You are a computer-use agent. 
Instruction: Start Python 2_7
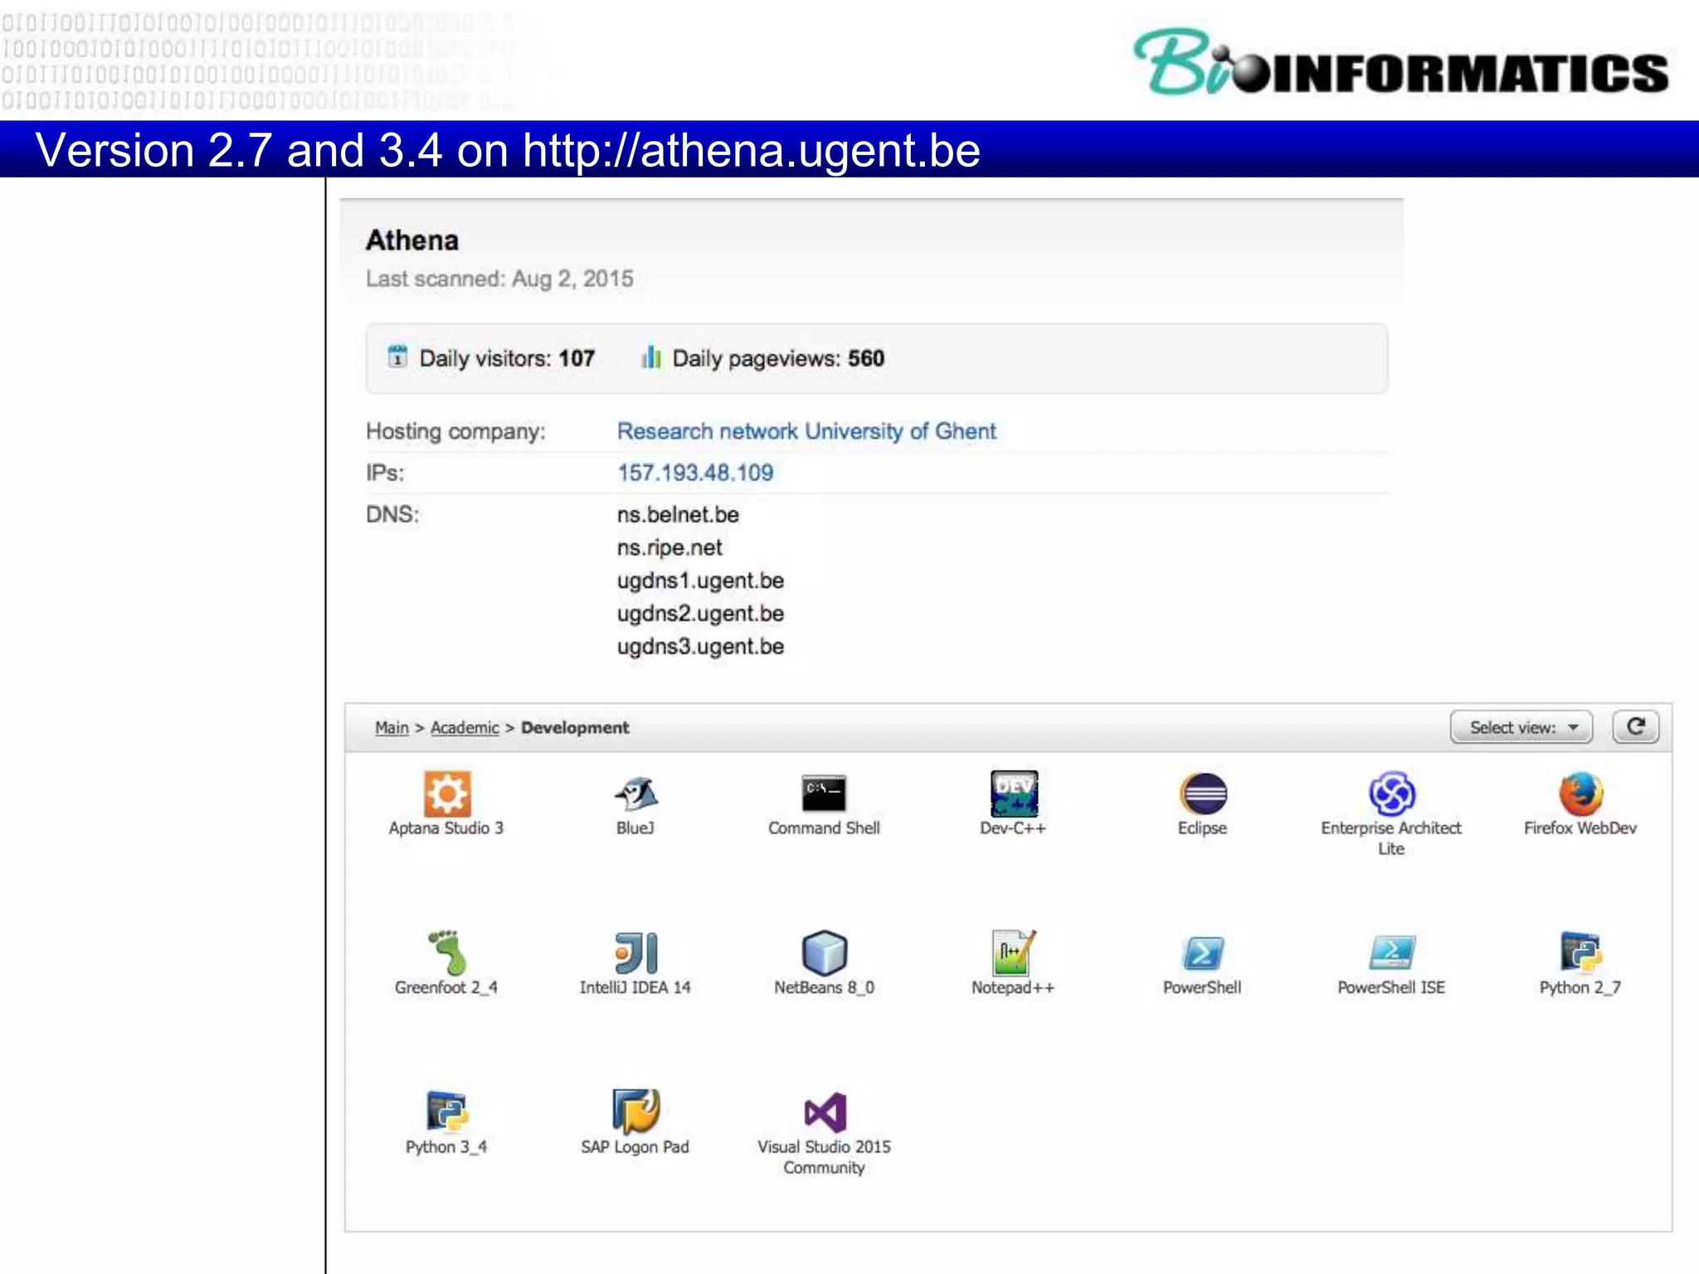pos(1580,952)
